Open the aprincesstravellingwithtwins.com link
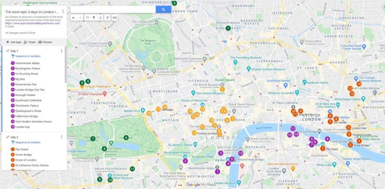The image size is (385, 189). pos(33,23)
